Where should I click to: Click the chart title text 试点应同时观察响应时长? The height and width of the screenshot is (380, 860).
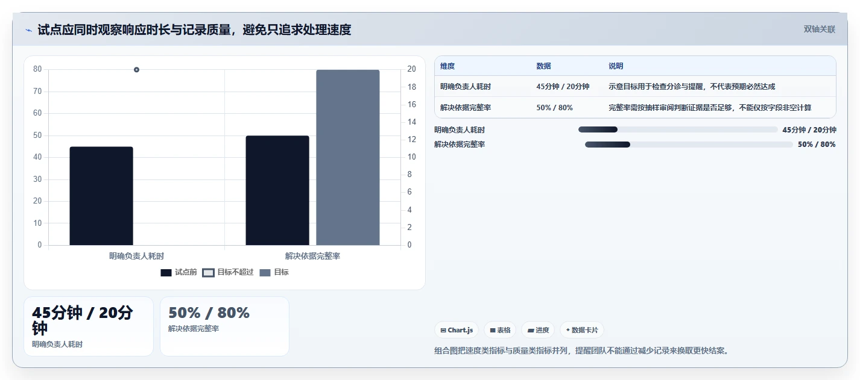(194, 30)
